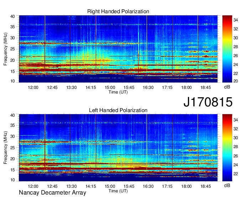
Task: Click 35 MHz tick of Right Handed plot
Action: pyautogui.click(x=12, y=27)
